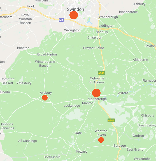Click the Aldbourne village label

pos(140,60)
